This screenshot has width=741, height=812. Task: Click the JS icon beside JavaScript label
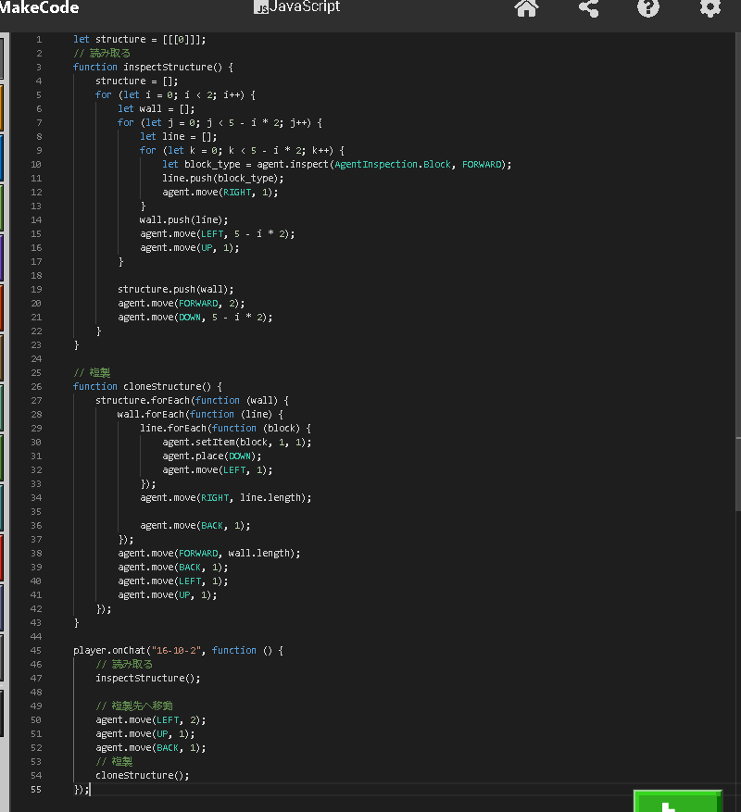pyautogui.click(x=261, y=7)
